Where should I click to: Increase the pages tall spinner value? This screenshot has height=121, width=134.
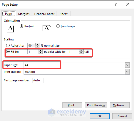click(81, 51)
